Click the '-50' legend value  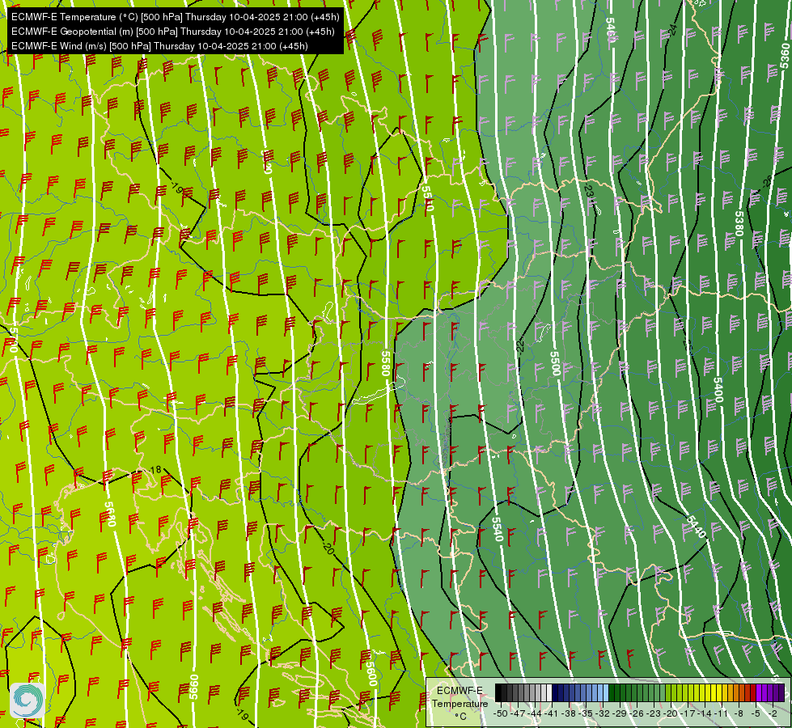point(501,713)
